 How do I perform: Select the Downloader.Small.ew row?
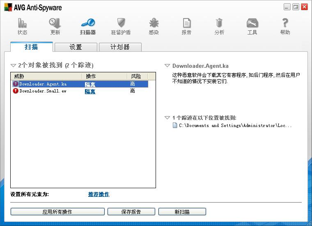pyautogui.click(x=80, y=91)
